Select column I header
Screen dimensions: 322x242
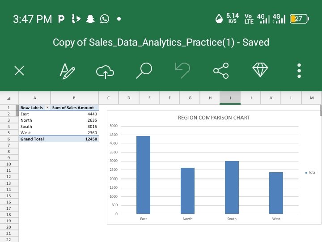coord(230,98)
